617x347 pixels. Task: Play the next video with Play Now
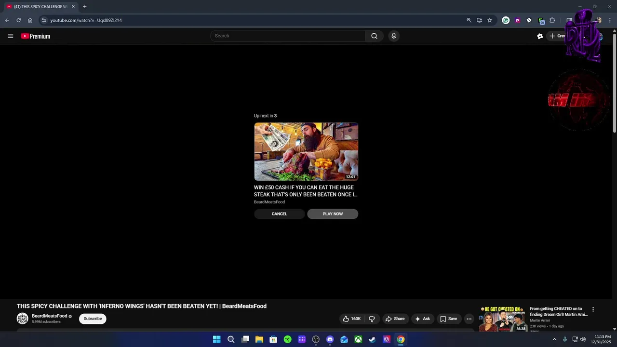pos(333,214)
